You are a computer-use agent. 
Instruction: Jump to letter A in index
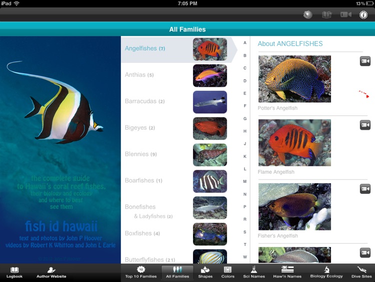245,43
